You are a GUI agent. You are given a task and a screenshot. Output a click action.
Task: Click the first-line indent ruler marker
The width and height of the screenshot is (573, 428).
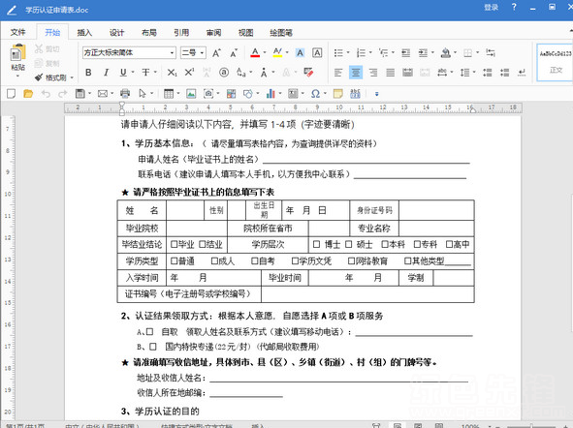(x=122, y=105)
